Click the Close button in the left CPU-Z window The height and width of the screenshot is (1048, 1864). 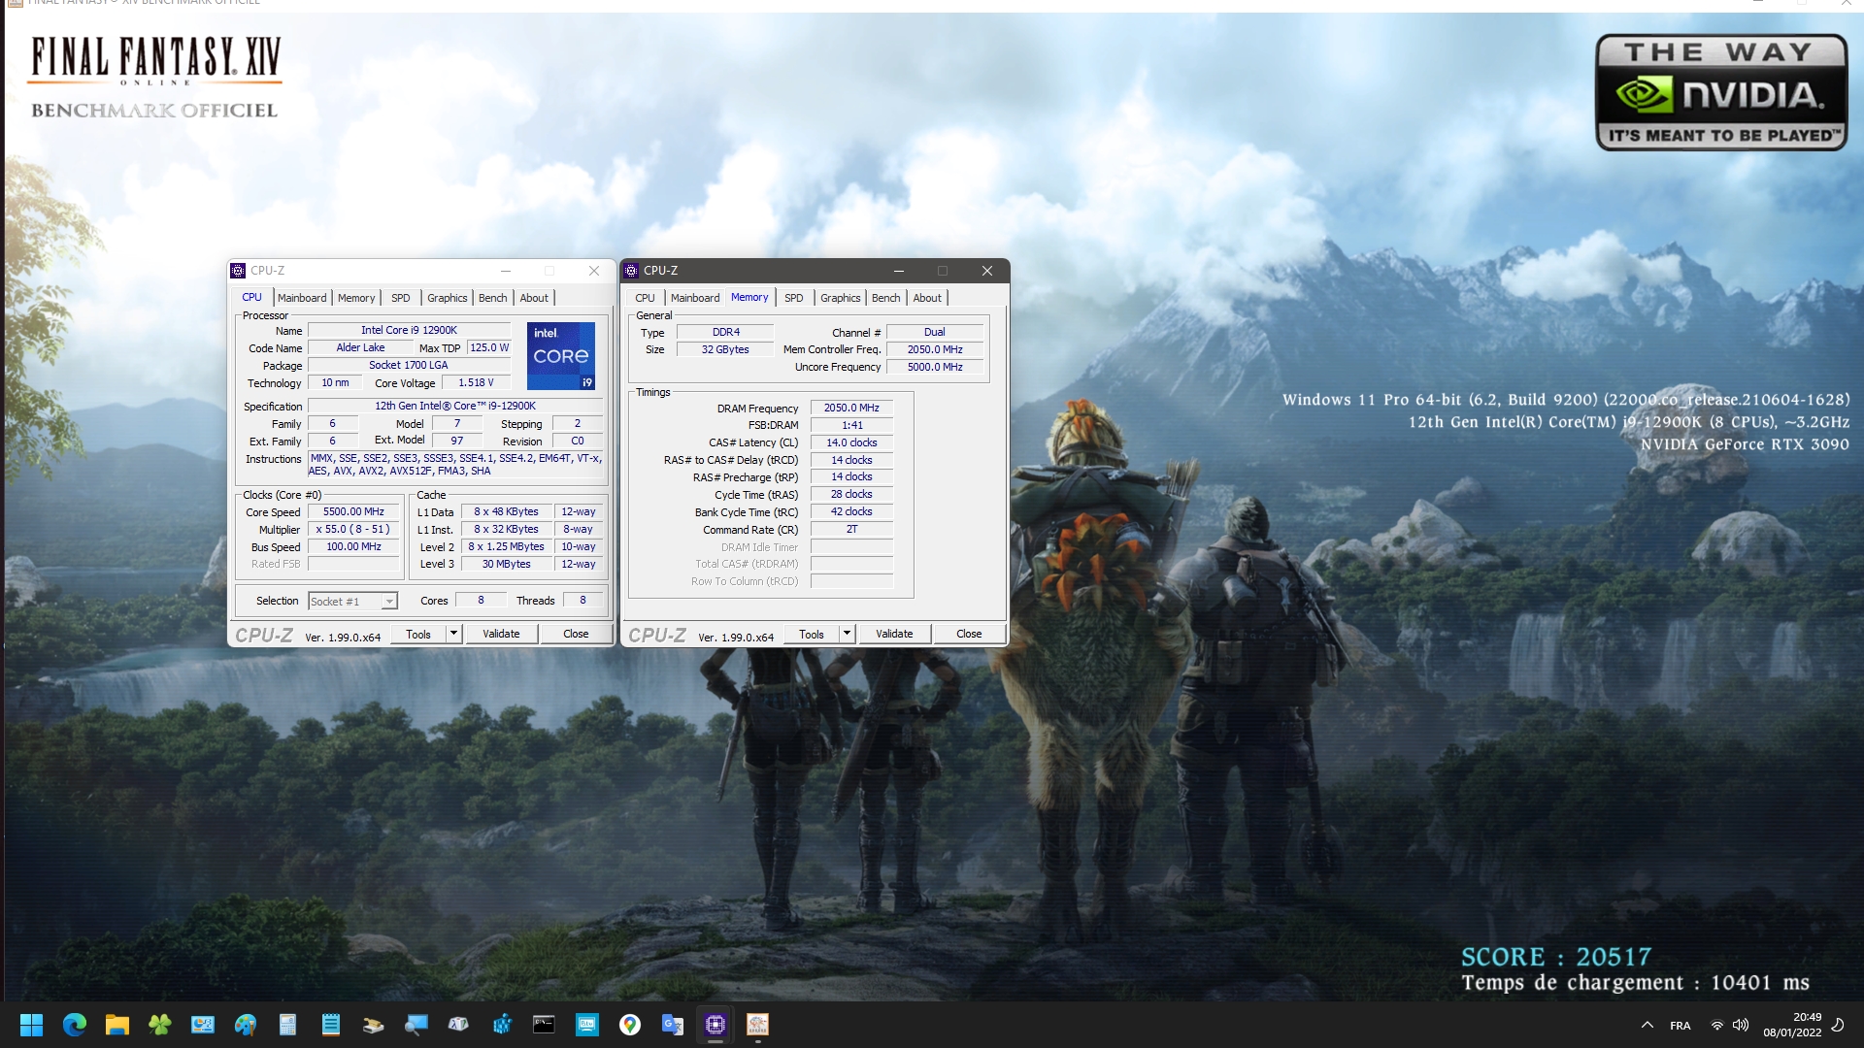(x=576, y=634)
